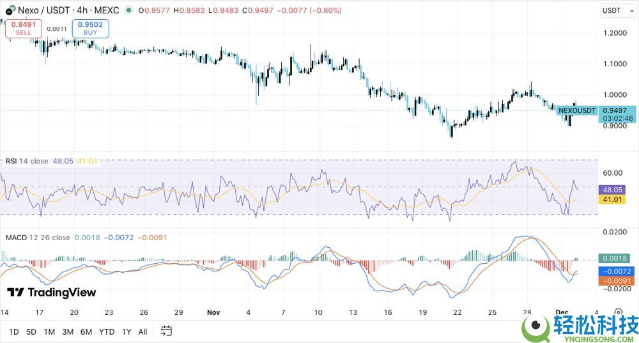Image resolution: width=639 pixels, height=343 pixels.
Task: Click the green market status dot
Action: (130, 11)
